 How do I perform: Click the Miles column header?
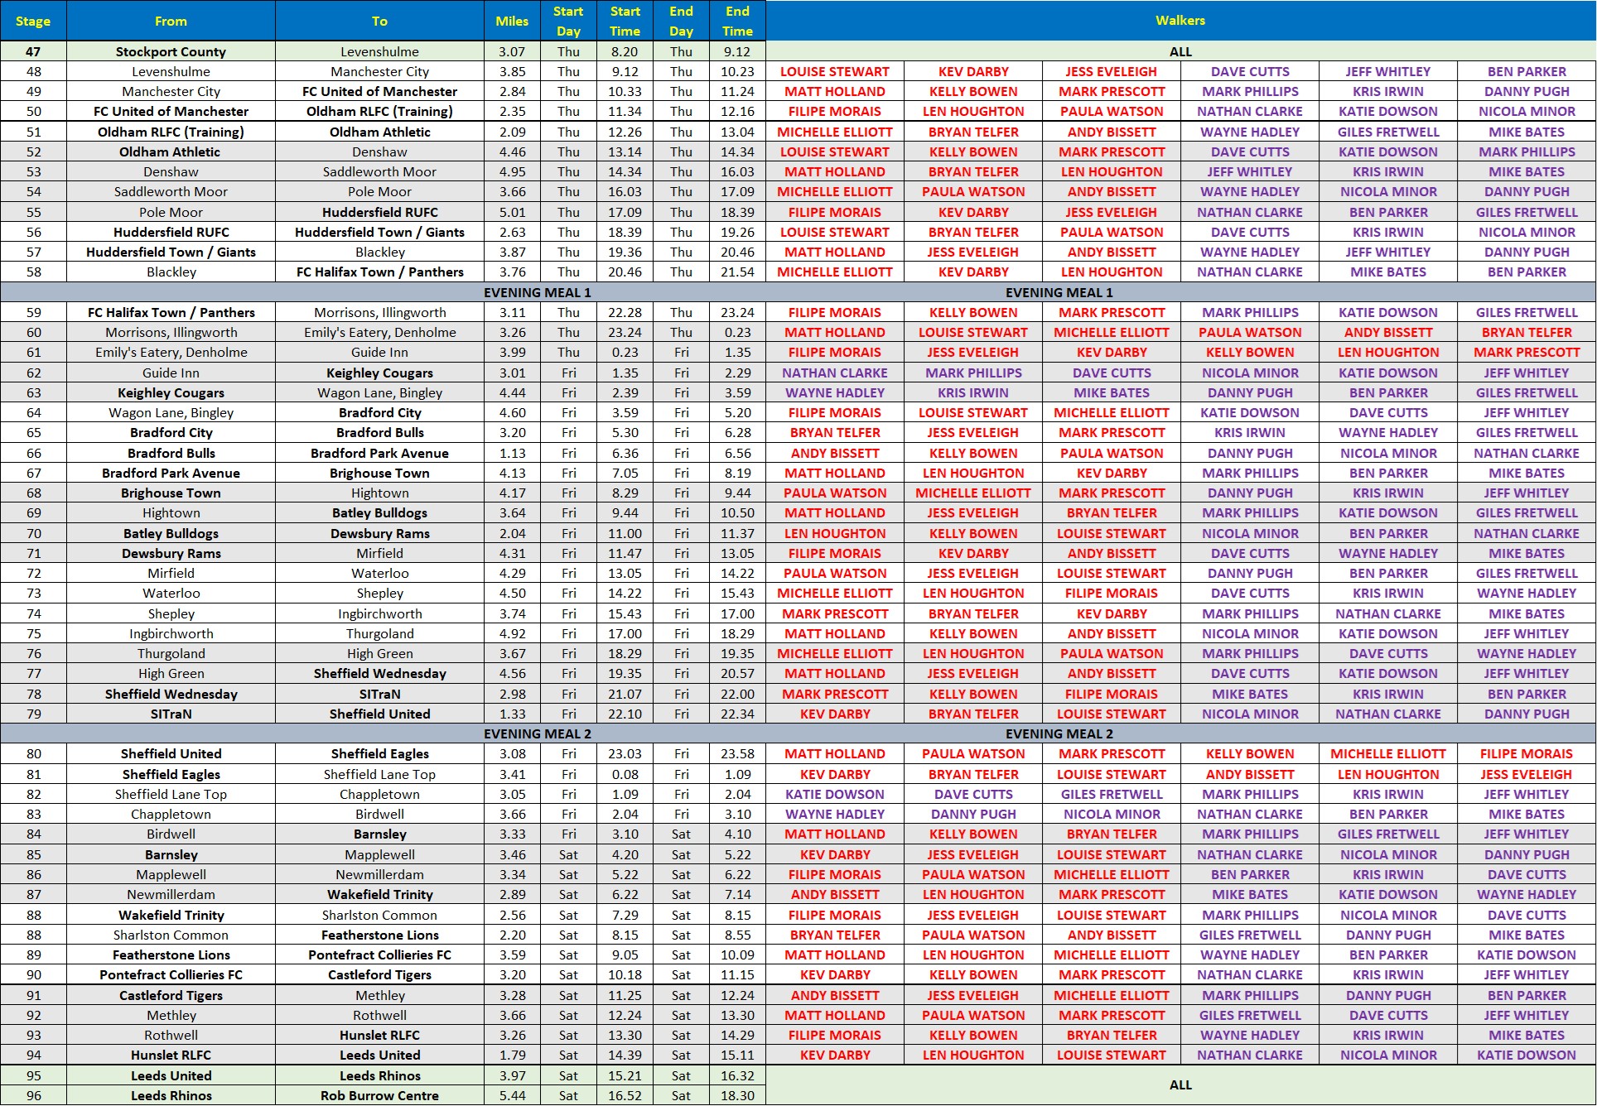512,21
